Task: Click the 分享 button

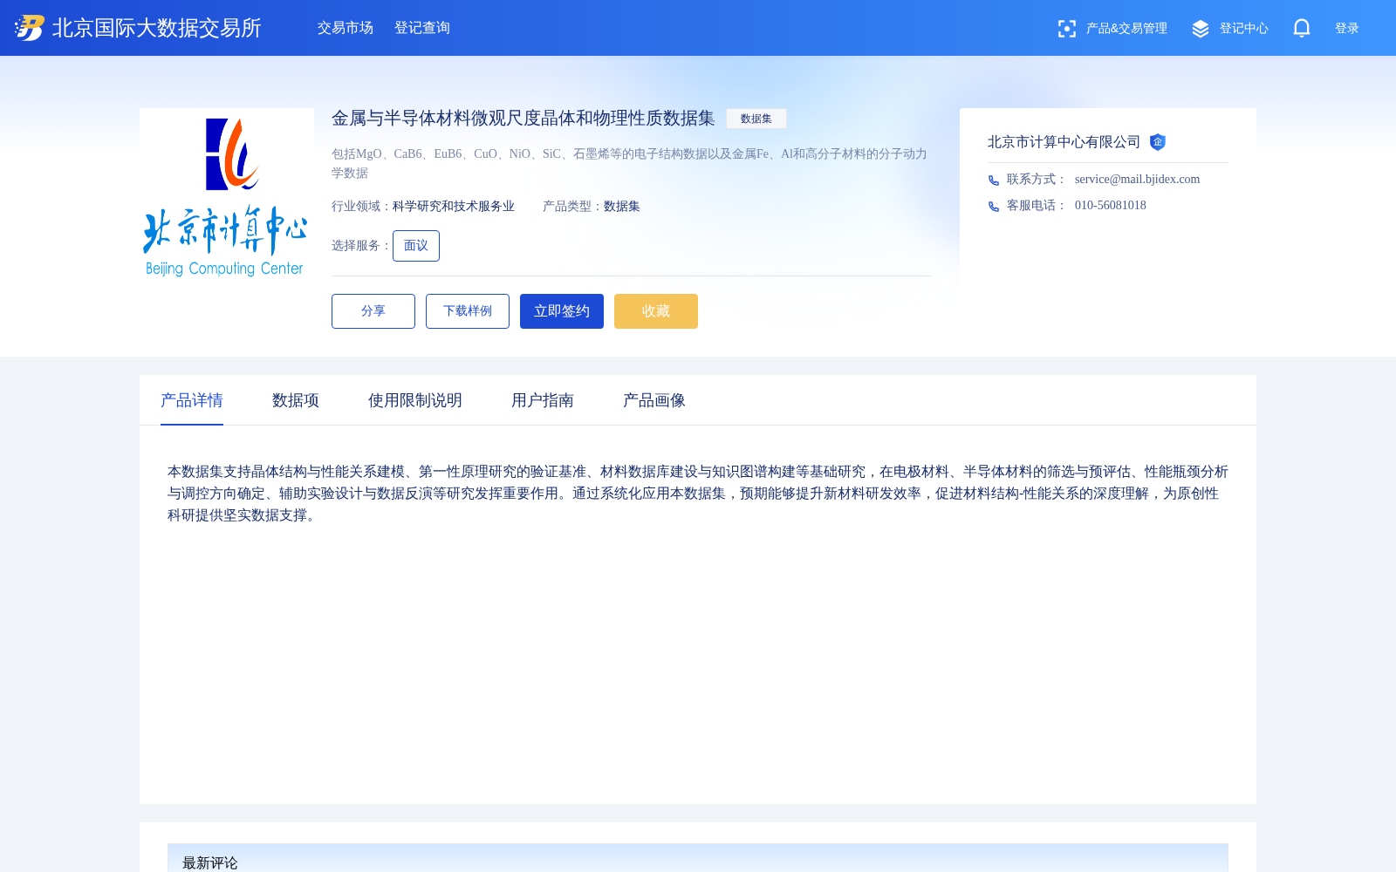Action: tap(373, 311)
